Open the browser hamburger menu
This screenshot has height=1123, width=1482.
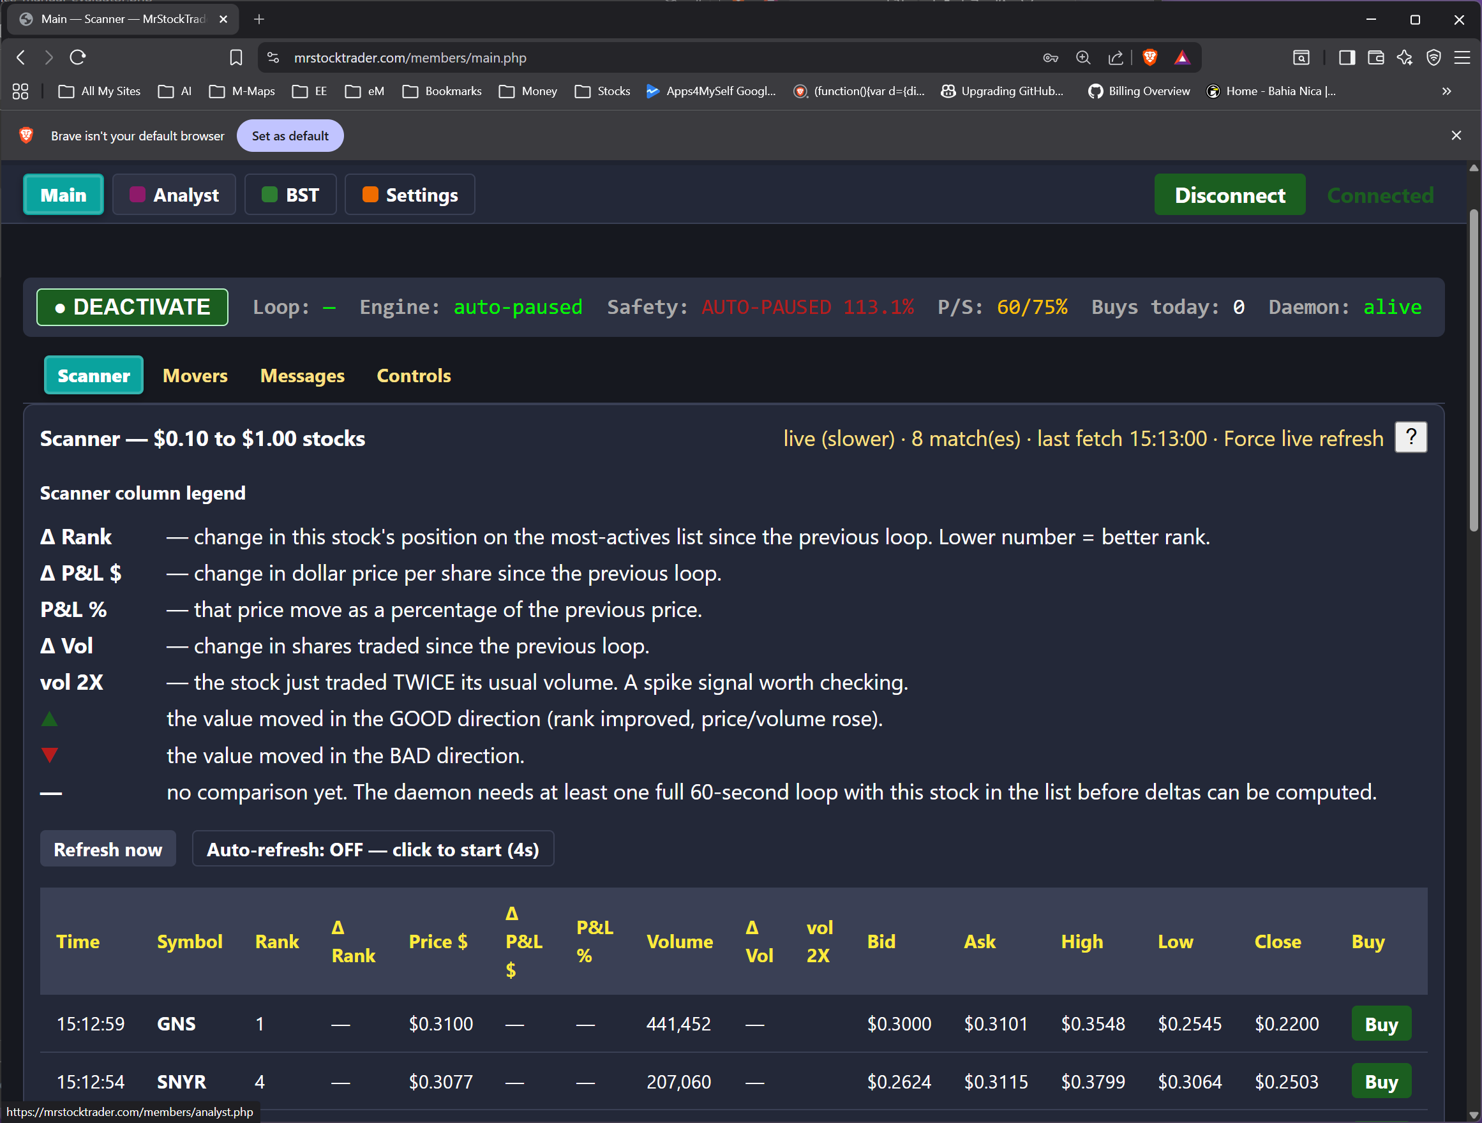[1462, 57]
